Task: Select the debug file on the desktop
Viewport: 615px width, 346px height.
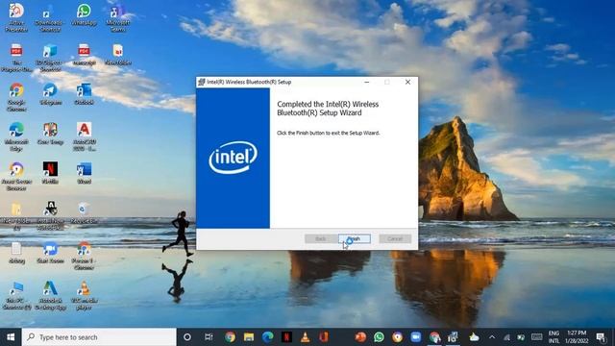Action: click(x=16, y=252)
